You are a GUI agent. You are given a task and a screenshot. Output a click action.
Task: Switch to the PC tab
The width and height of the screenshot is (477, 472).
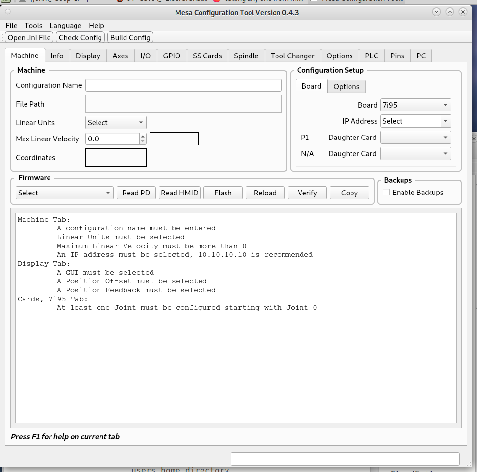coord(421,56)
